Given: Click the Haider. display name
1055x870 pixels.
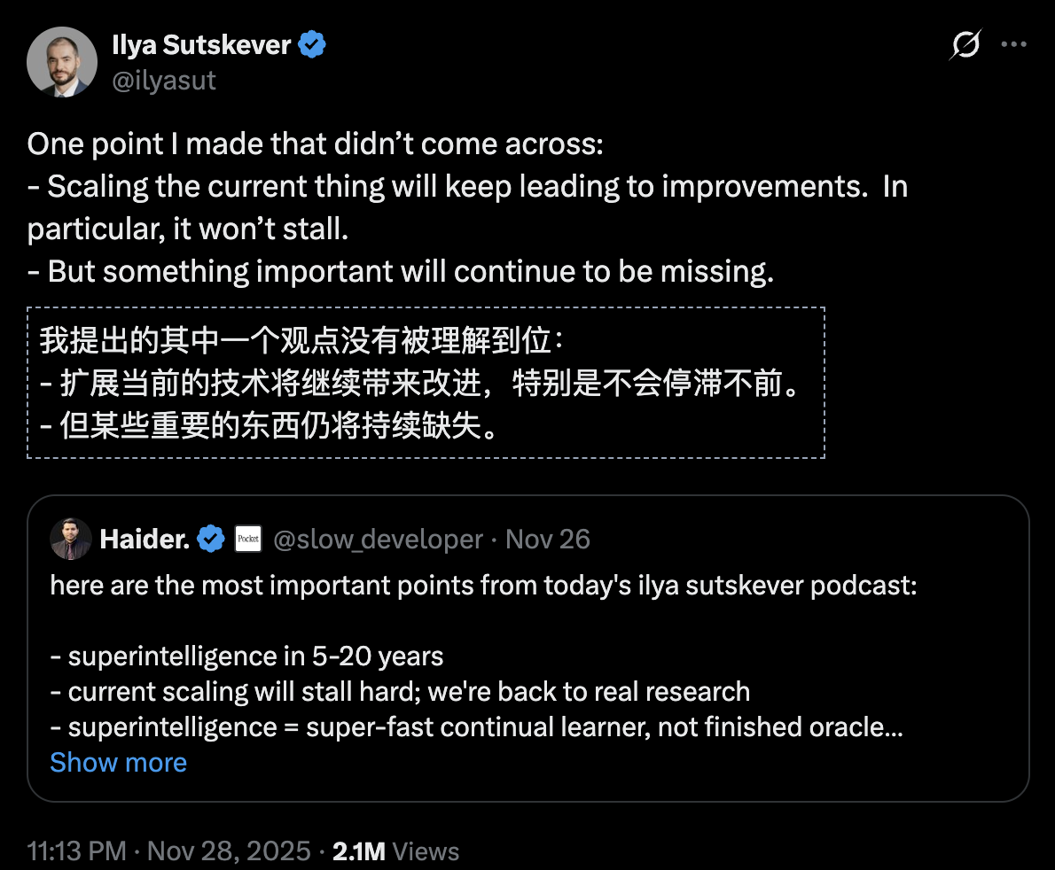Looking at the screenshot, I should pos(145,539).
